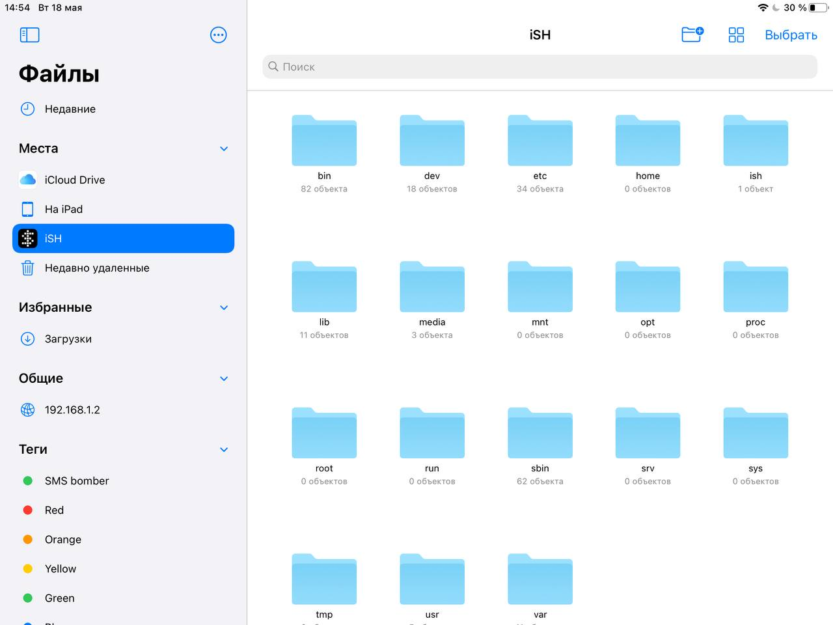Collapse the Теги section chevron
The image size is (833, 625).
pyautogui.click(x=224, y=450)
